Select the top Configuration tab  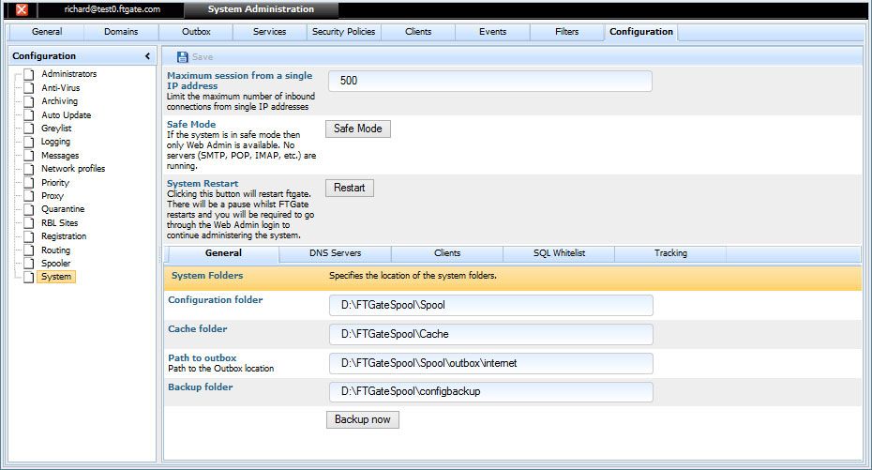tap(641, 32)
